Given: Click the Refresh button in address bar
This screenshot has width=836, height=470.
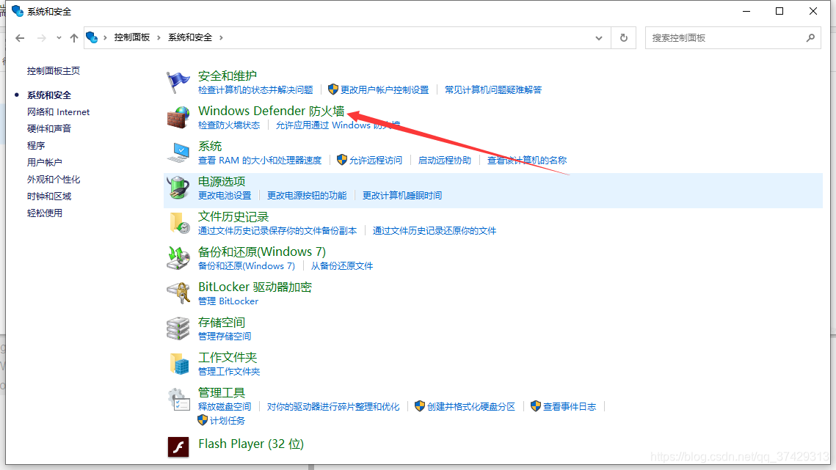Looking at the screenshot, I should click(x=623, y=38).
